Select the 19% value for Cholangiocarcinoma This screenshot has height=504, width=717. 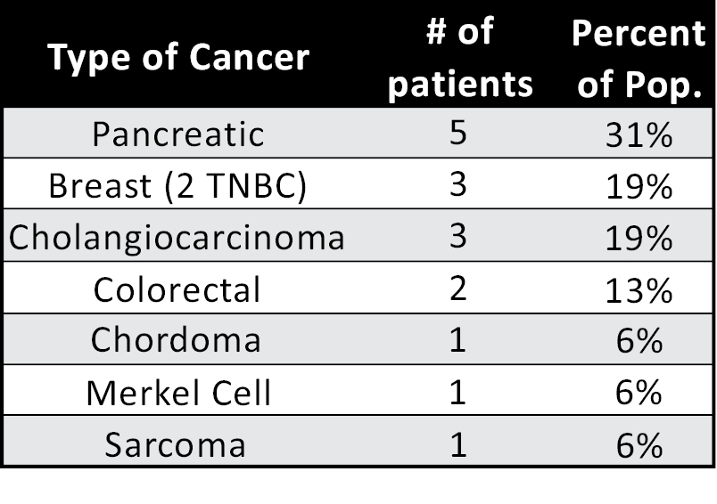point(637,238)
